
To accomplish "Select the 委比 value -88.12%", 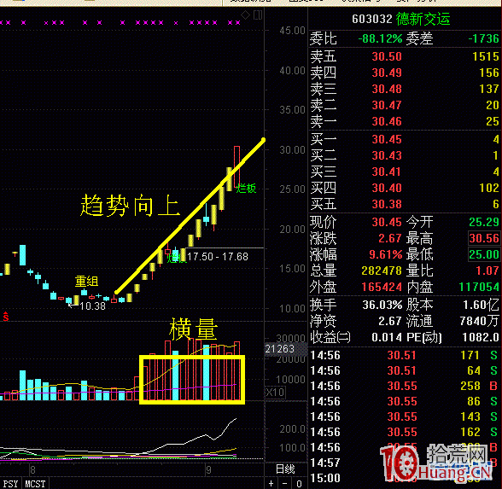I will click(x=380, y=38).
